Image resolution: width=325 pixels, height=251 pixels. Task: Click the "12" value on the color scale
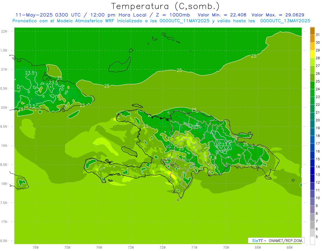pos(318,182)
